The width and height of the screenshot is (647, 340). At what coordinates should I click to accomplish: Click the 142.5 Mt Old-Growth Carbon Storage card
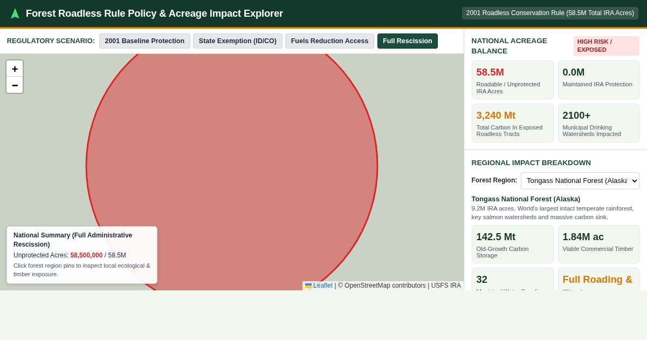pyautogui.click(x=512, y=244)
